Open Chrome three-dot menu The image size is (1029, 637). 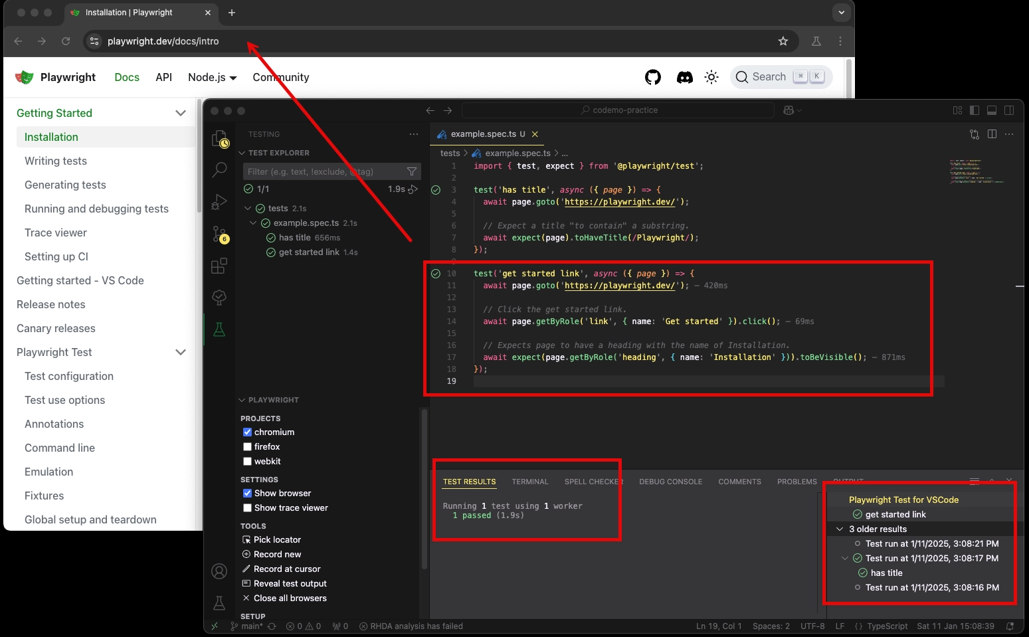click(840, 41)
